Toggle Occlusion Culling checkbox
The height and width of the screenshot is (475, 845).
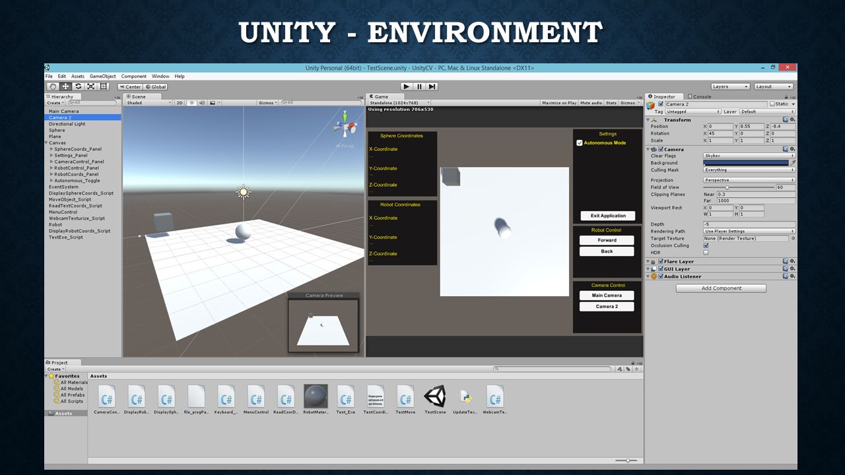(706, 245)
